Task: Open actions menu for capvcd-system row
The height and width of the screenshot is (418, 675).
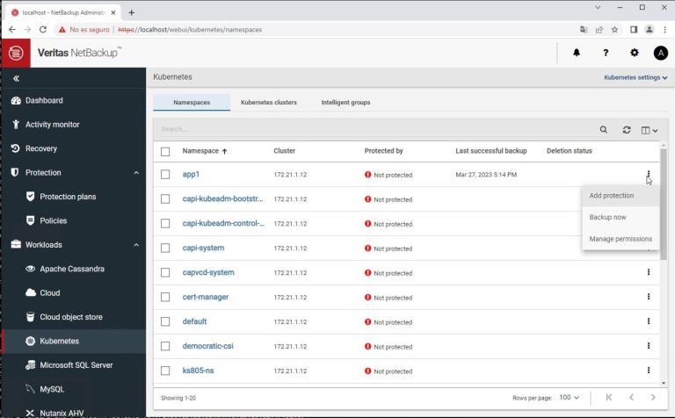Action: click(x=649, y=272)
